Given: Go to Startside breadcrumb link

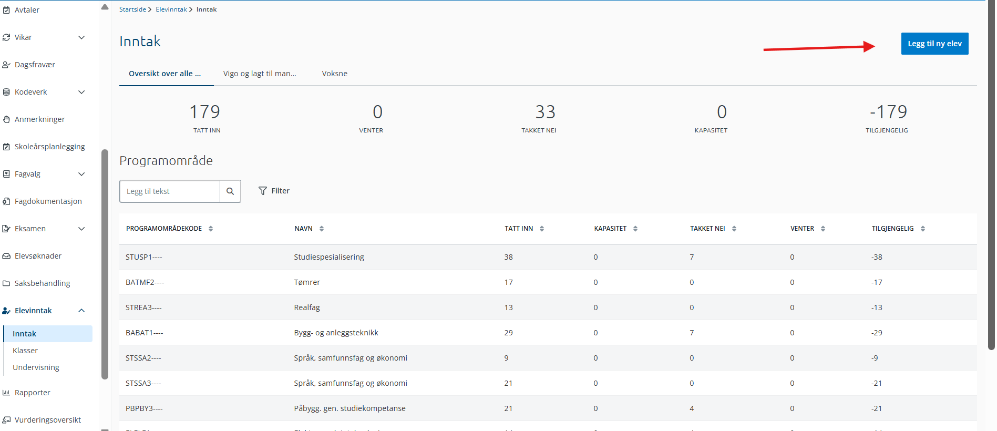Looking at the screenshot, I should 132,9.
